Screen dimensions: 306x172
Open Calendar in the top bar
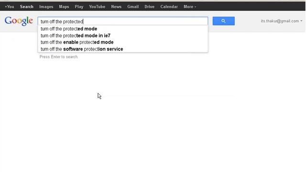tap(169, 7)
